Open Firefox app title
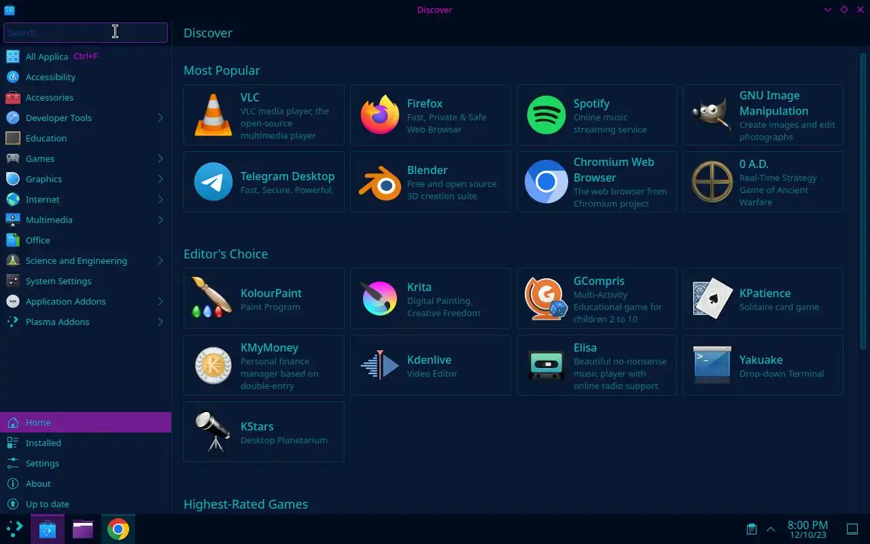The width and height of the screenshot is (870, 544). [425, 103]
